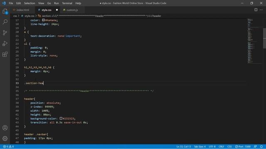Viewport: 266px width, 149px height.
Task: Select the CSS language mode
Action: (x=229, y=147)
